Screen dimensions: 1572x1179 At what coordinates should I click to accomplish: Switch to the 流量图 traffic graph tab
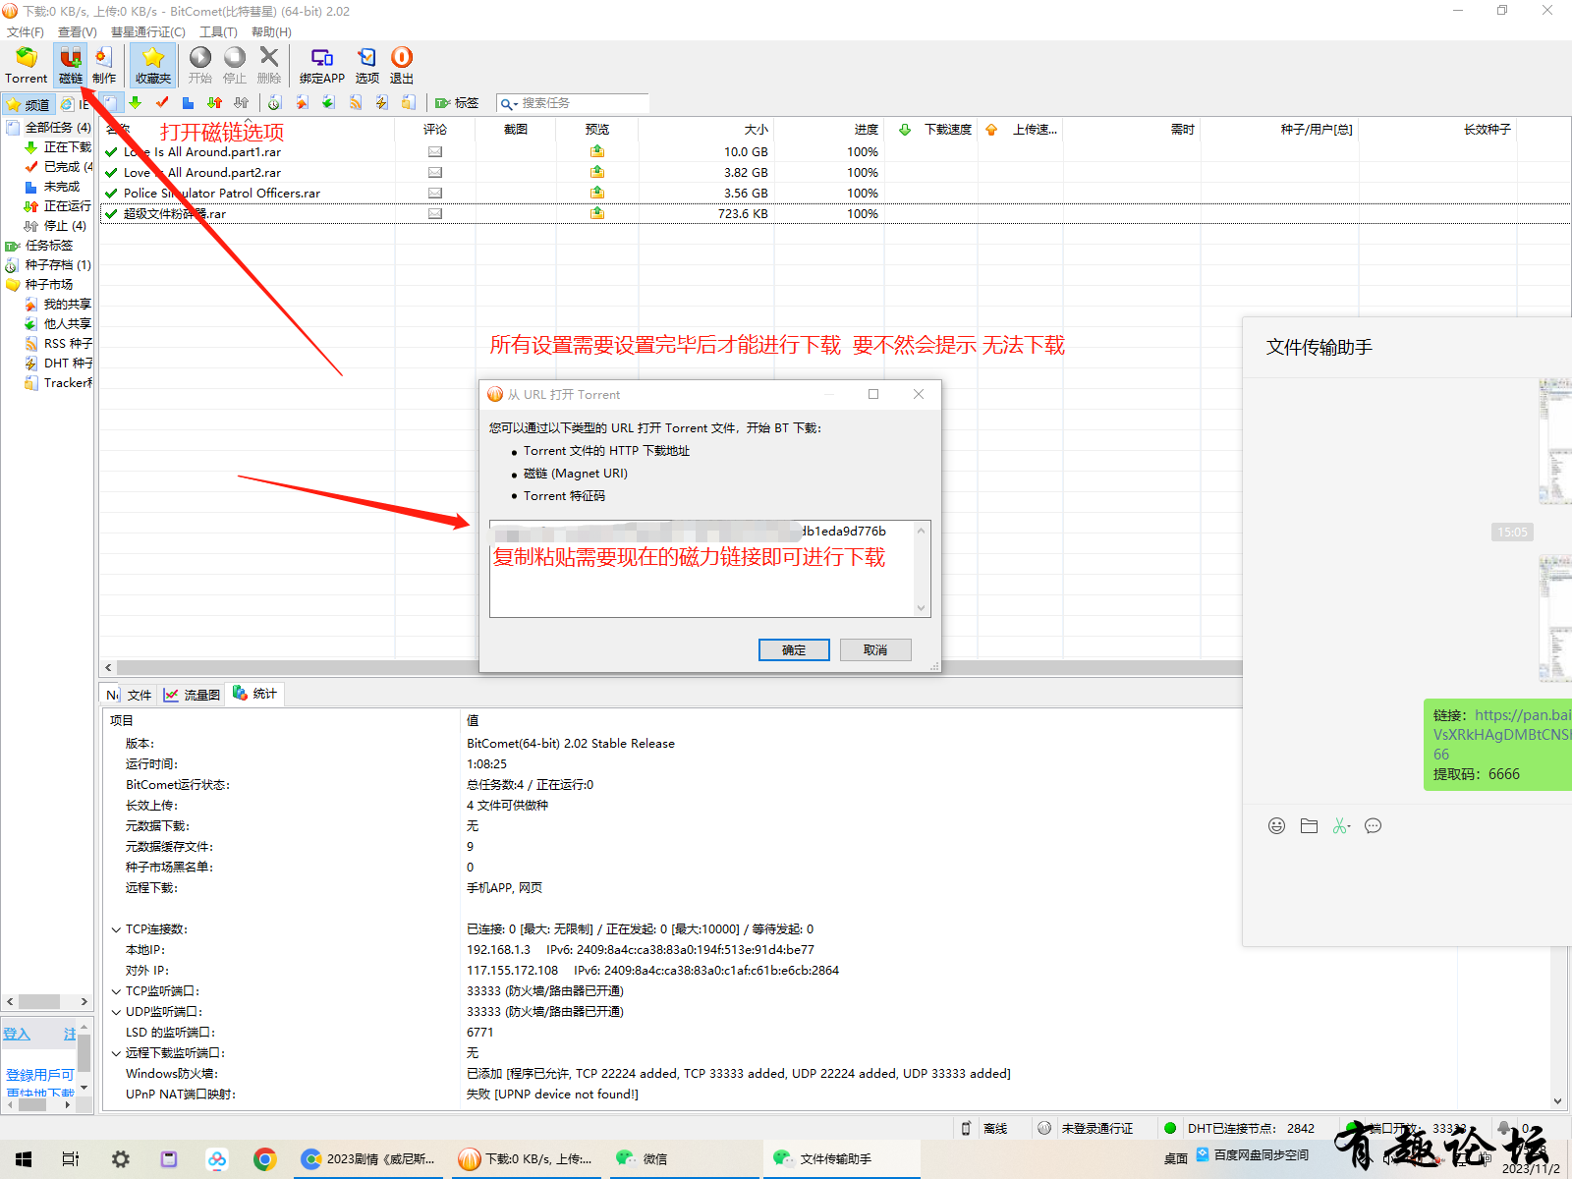pos(193,695)
